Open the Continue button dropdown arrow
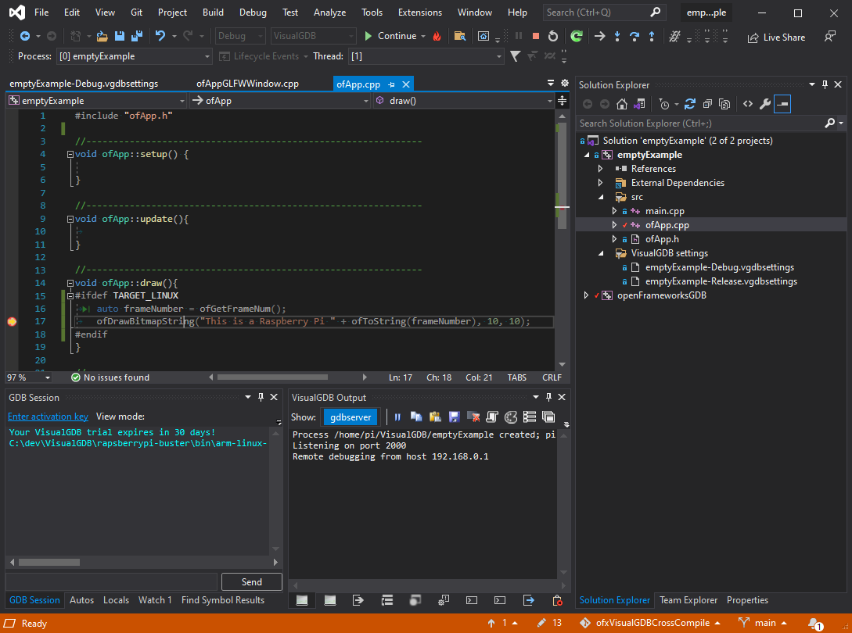The height and width of the screenshot is (633, 852). [422, 37]
